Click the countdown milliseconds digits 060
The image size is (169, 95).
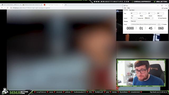pyautogui.click(x=161, y=28)
